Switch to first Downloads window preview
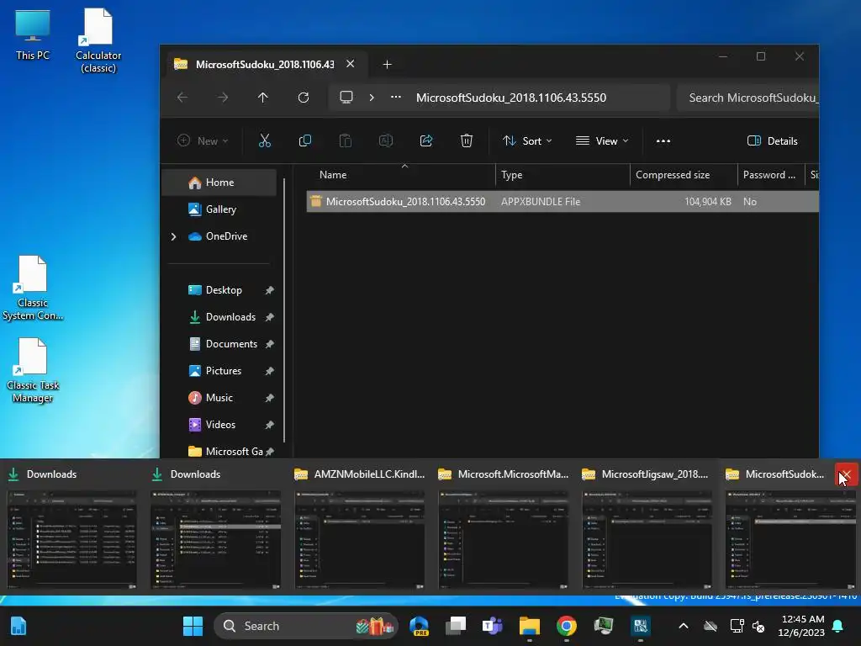The height and width of the screenshot is (646, 861). pos(72,527)
